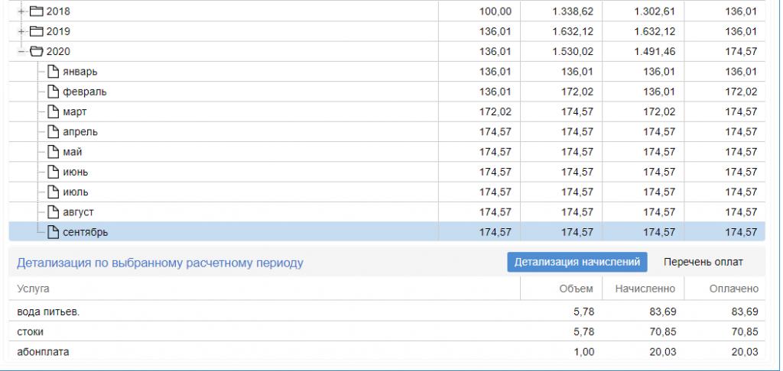This screenshot has width=783, height=371.
Task: Expand the 2018 year node
Action: pyautogui.click(x=21, y=11)
